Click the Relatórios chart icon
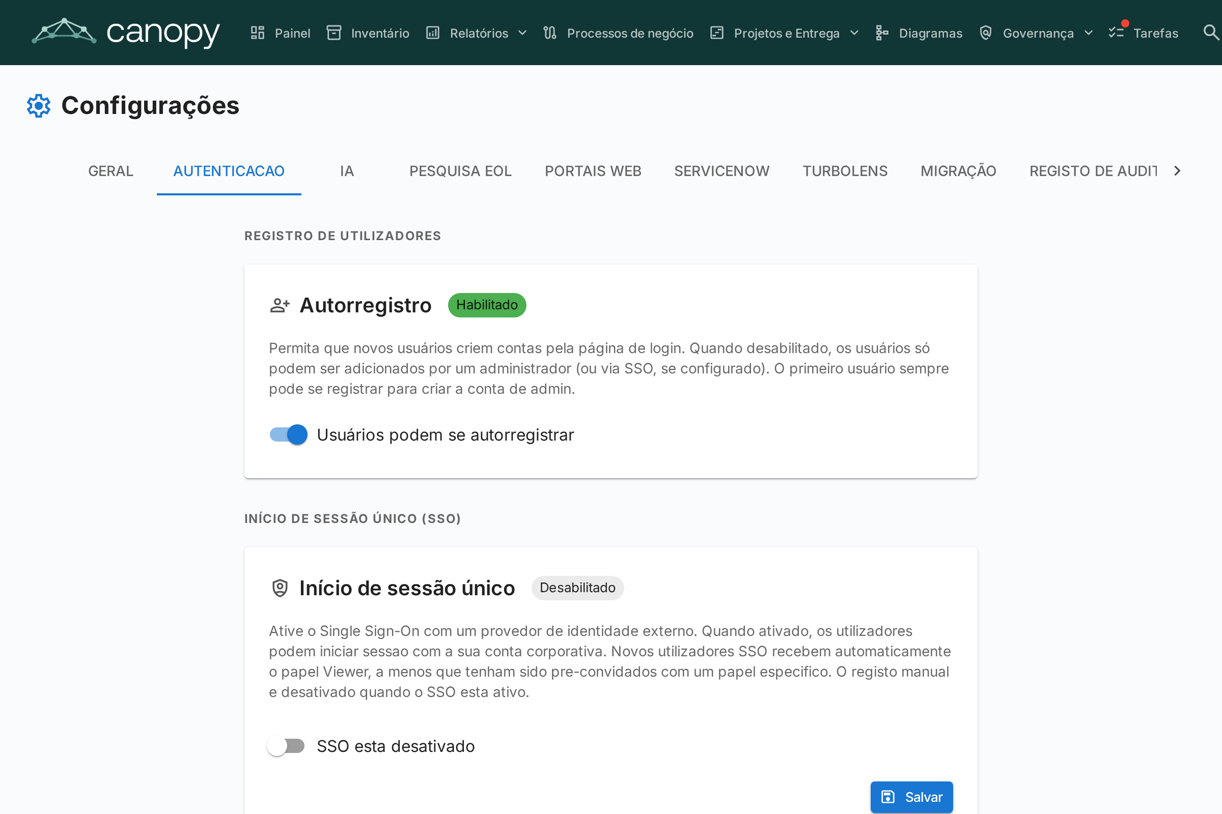This screenshot has width=1222, height=814. pyautogui.click(x=433, y=33)
